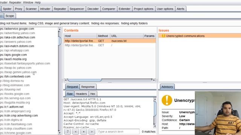The image size is (241, 135).
Task: Select cdn.cmp.advertising.com tree entry
Action: (19, 115)
